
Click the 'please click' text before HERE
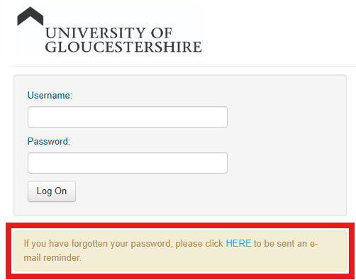pos(199,244)
